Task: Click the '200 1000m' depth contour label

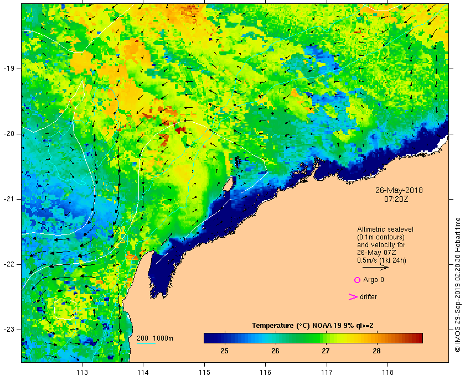Action: (155, 338)
